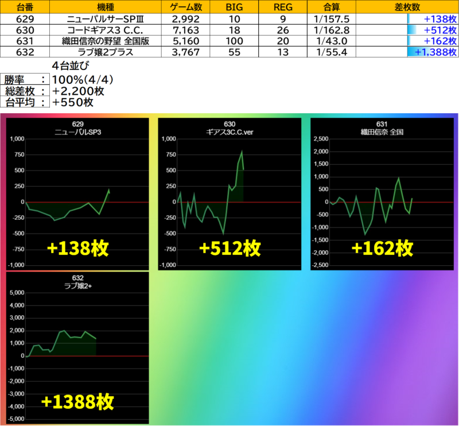Click the 4台並び label

pos(71,65)
